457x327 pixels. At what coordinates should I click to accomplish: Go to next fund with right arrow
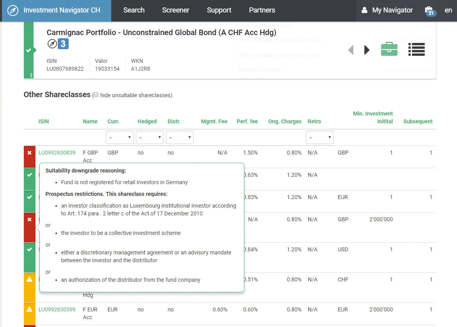coord(366,50)
